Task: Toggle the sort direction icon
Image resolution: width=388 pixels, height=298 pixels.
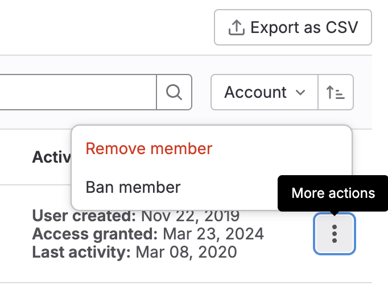Action: pyautogui.click(x=336, y=92)
